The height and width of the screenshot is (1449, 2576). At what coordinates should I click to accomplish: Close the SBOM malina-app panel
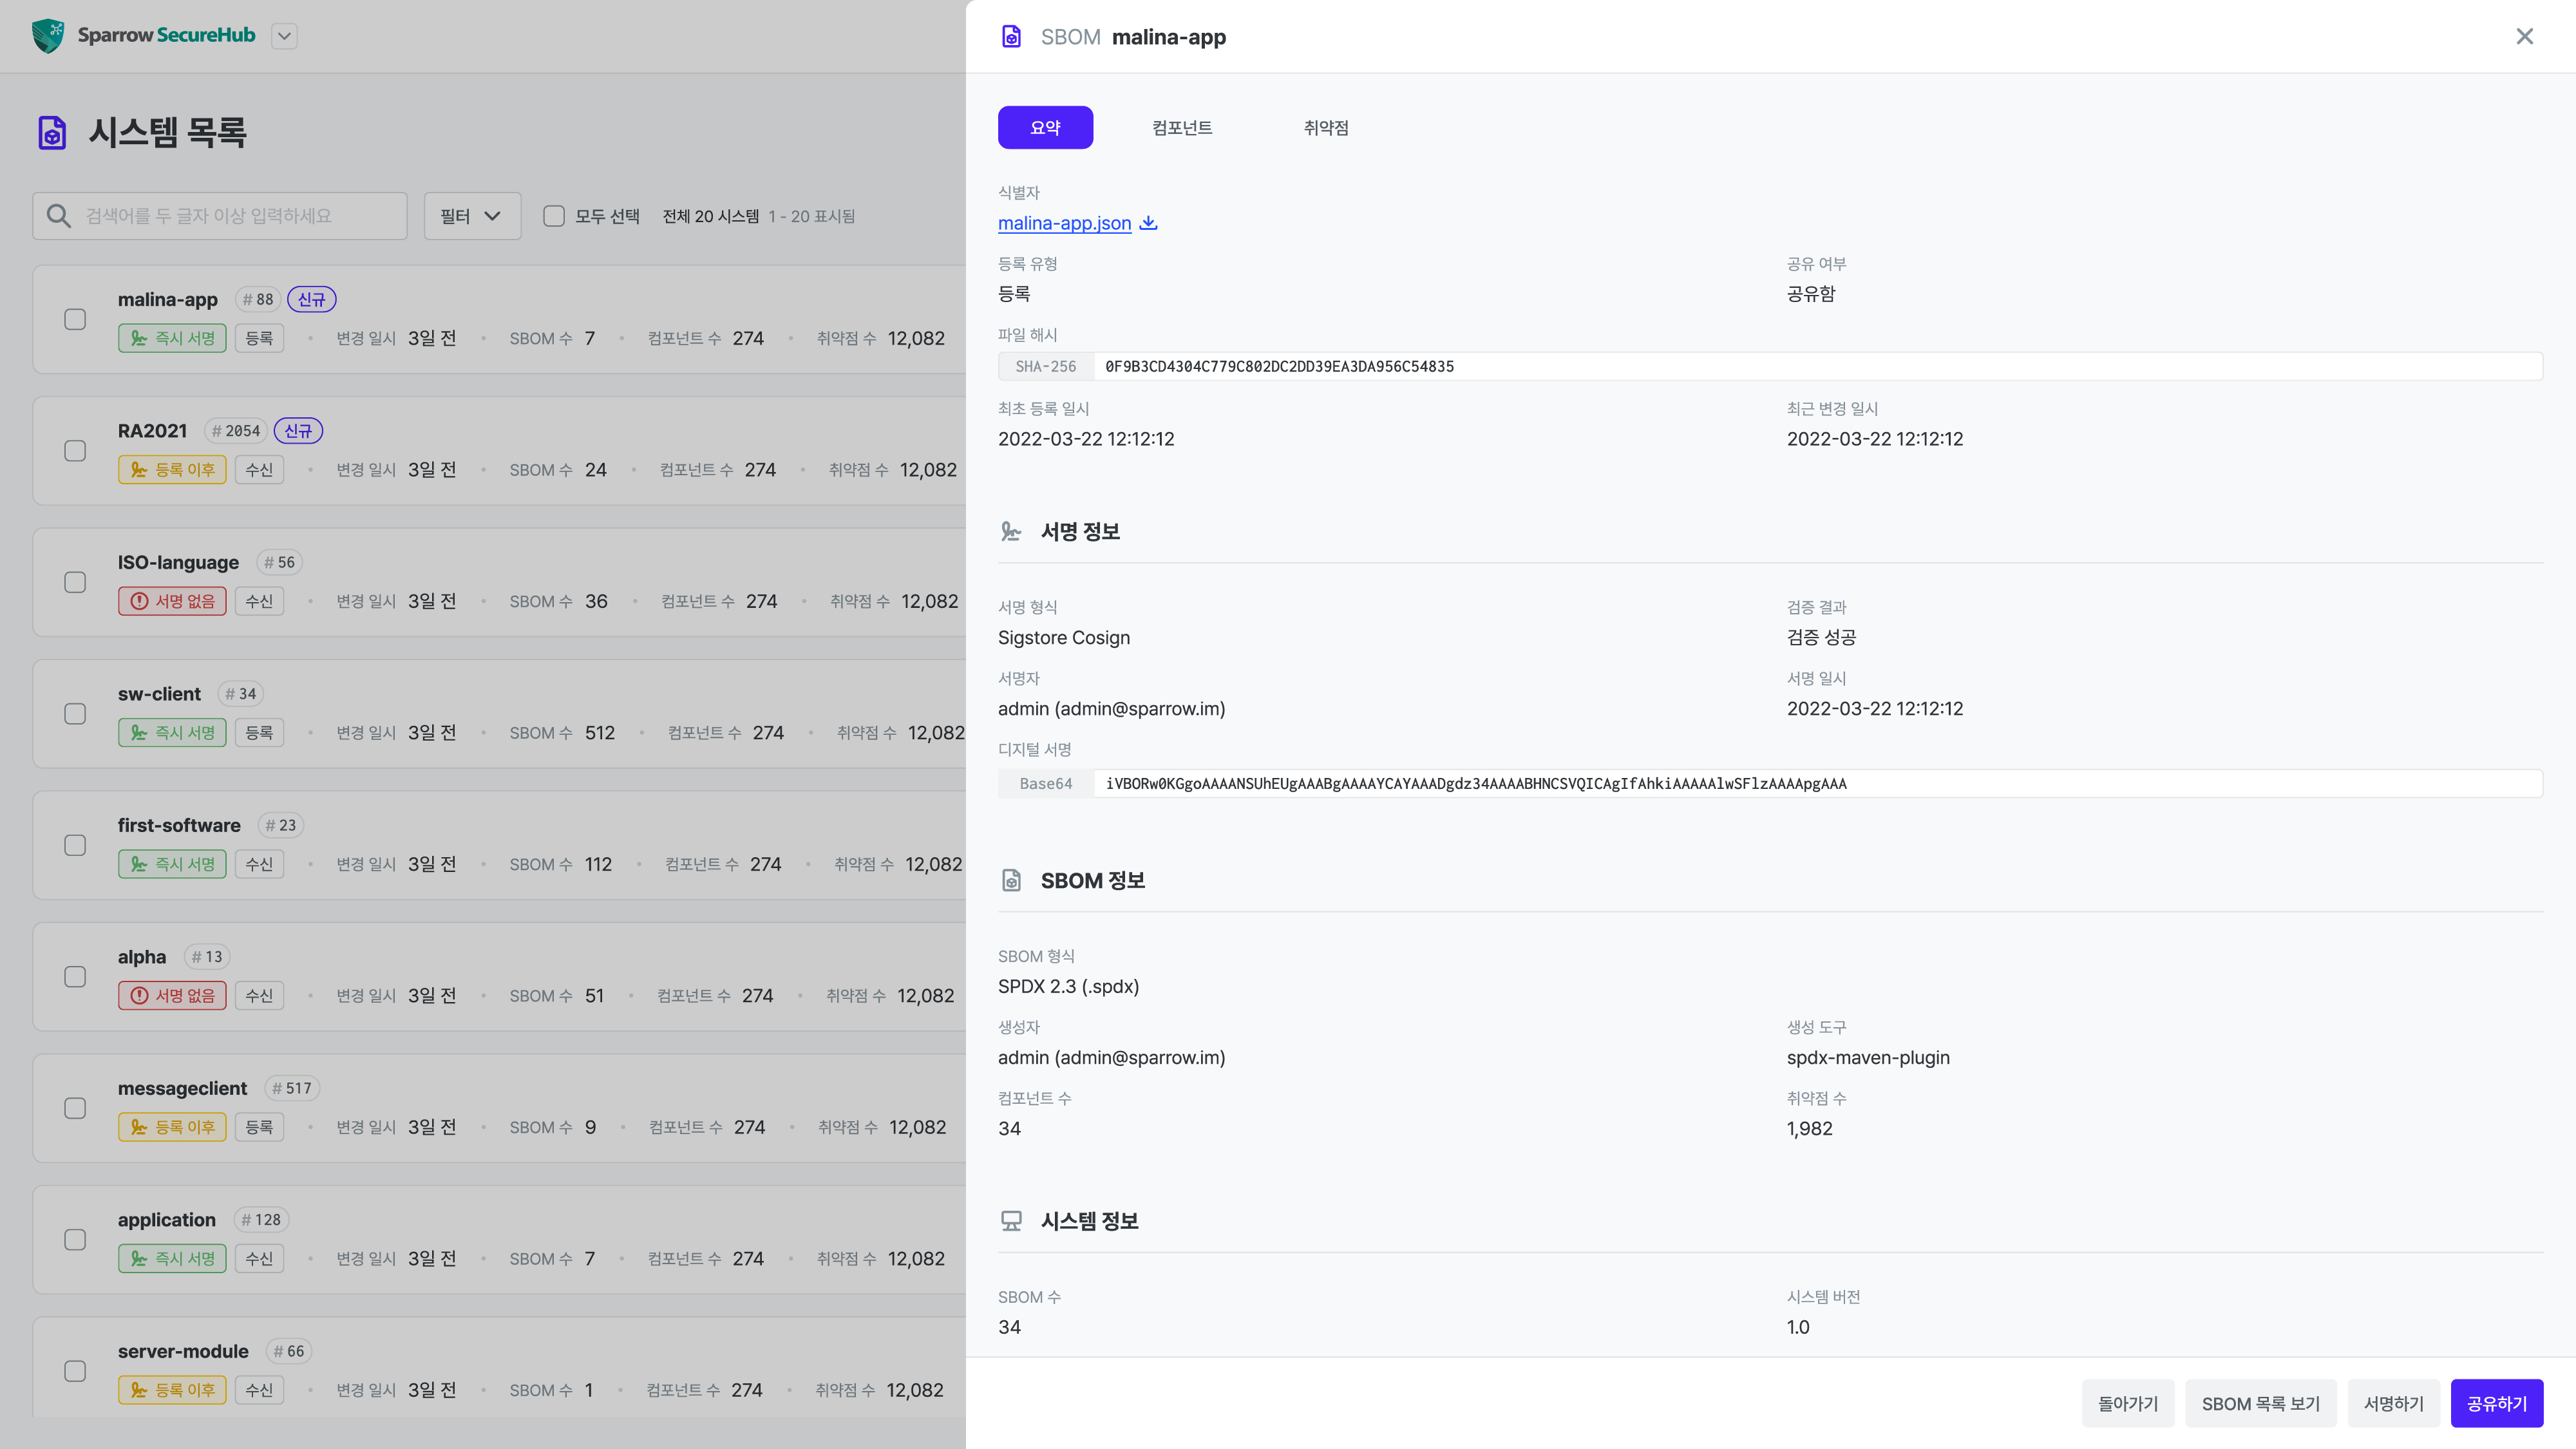(x=2524, y=37)
